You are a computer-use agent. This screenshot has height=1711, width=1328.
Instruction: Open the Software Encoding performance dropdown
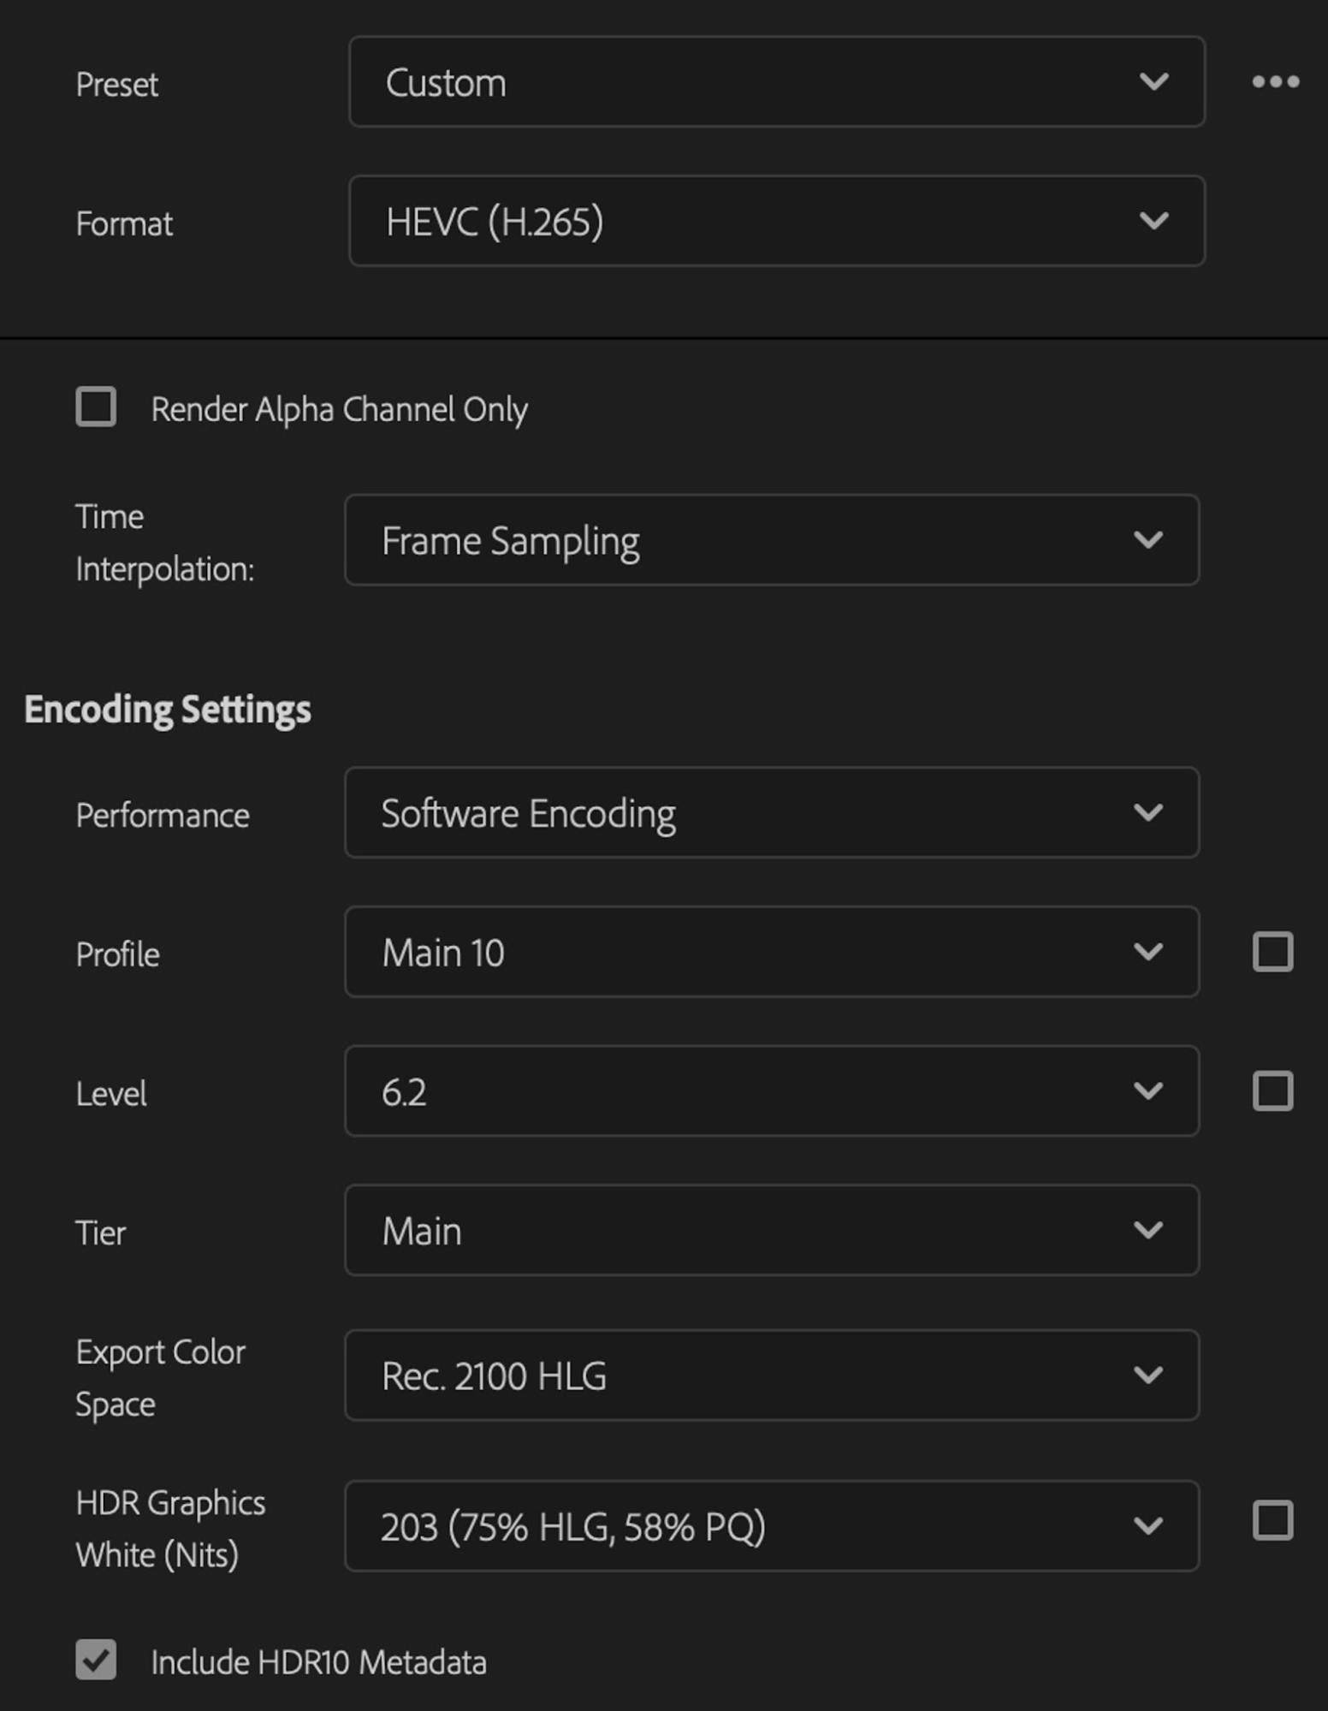[x=772, y=812]
